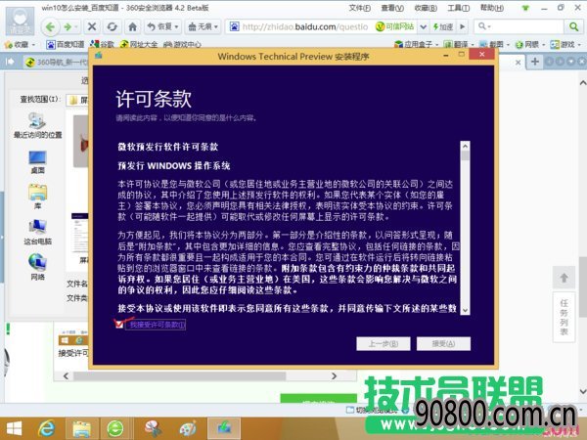Stop page loading with the X icon

tap(92, 26)
